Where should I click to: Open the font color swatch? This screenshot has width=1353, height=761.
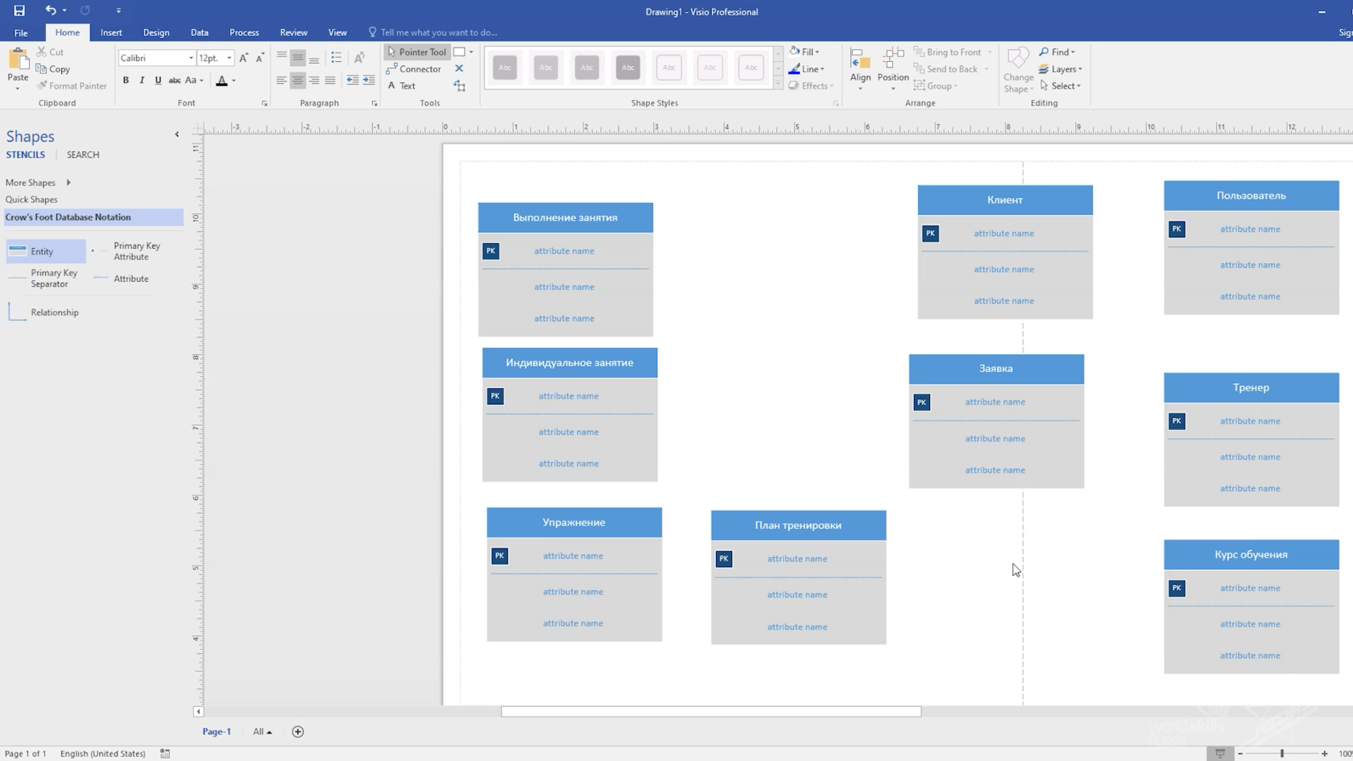[x=221, y=81]
